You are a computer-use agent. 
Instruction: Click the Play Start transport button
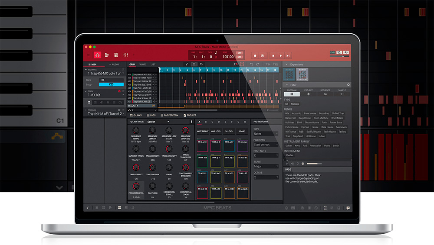click(x=288, y=55)
